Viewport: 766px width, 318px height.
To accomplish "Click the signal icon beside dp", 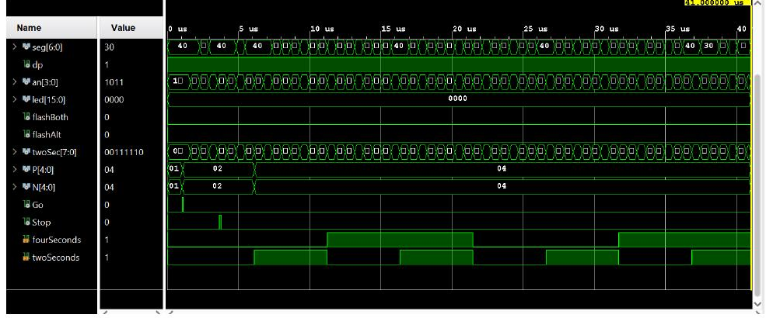I will (x=26, y=65).
